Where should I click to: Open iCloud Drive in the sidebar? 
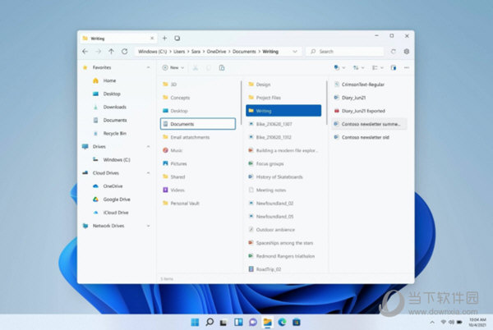click(117, 213)
